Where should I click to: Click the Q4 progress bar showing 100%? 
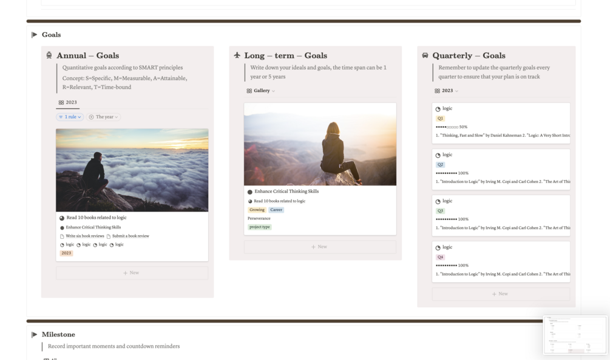tap(452, 265)
